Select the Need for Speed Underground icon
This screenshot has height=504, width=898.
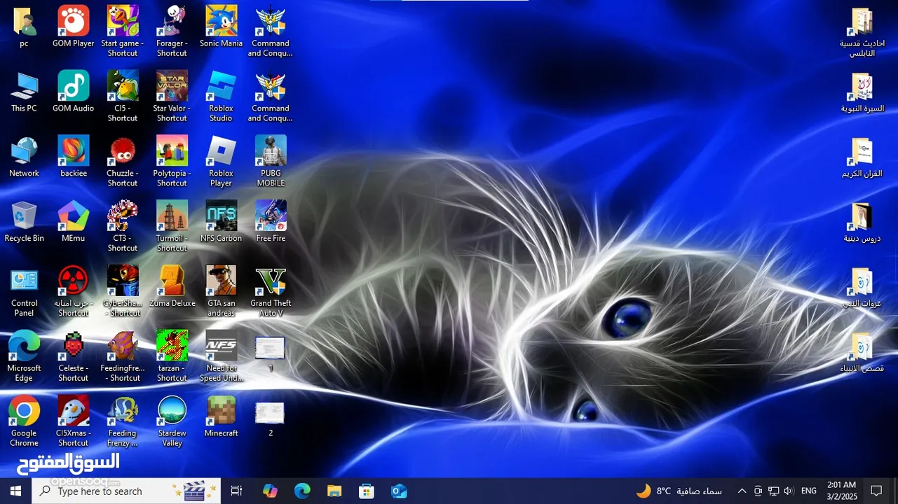221,357
